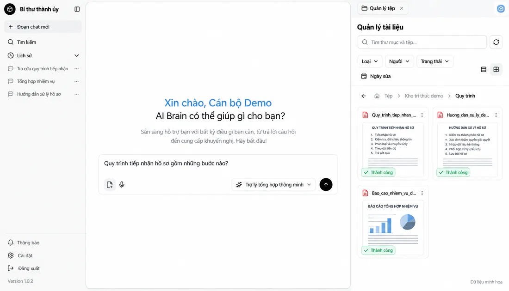Click the Bí thư thành ủy title

point(39,9)
